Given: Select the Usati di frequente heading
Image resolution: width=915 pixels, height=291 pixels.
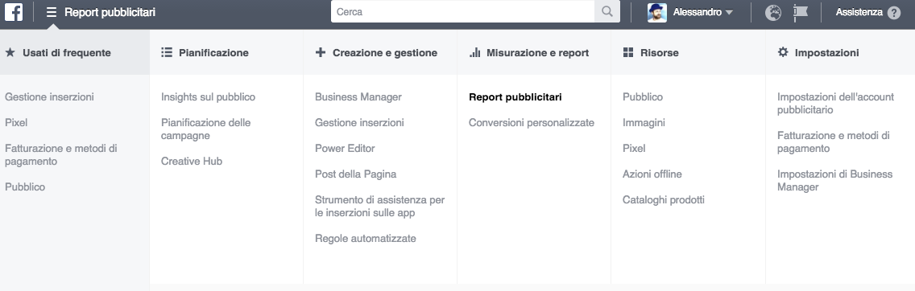Looking at the screenshot, I should coord(67,53).
